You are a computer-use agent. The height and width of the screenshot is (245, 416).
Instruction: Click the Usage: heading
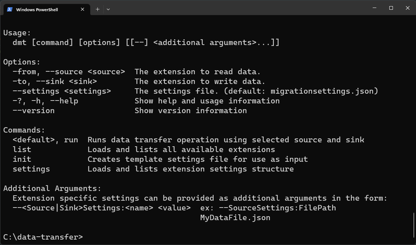pos(17,33)
